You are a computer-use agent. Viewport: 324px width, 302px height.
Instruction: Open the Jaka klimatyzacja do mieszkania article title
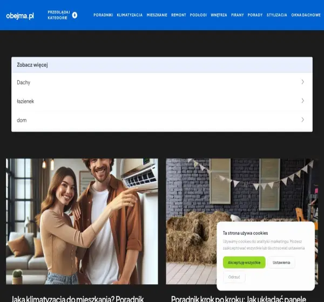pyautogui.click(x=77, y=299)
